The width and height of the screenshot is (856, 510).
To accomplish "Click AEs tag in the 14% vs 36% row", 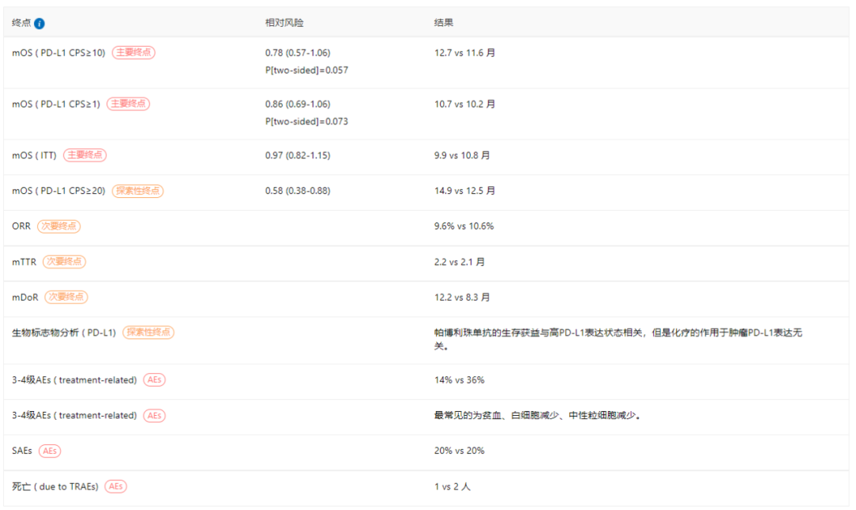I will click(155, 380).
